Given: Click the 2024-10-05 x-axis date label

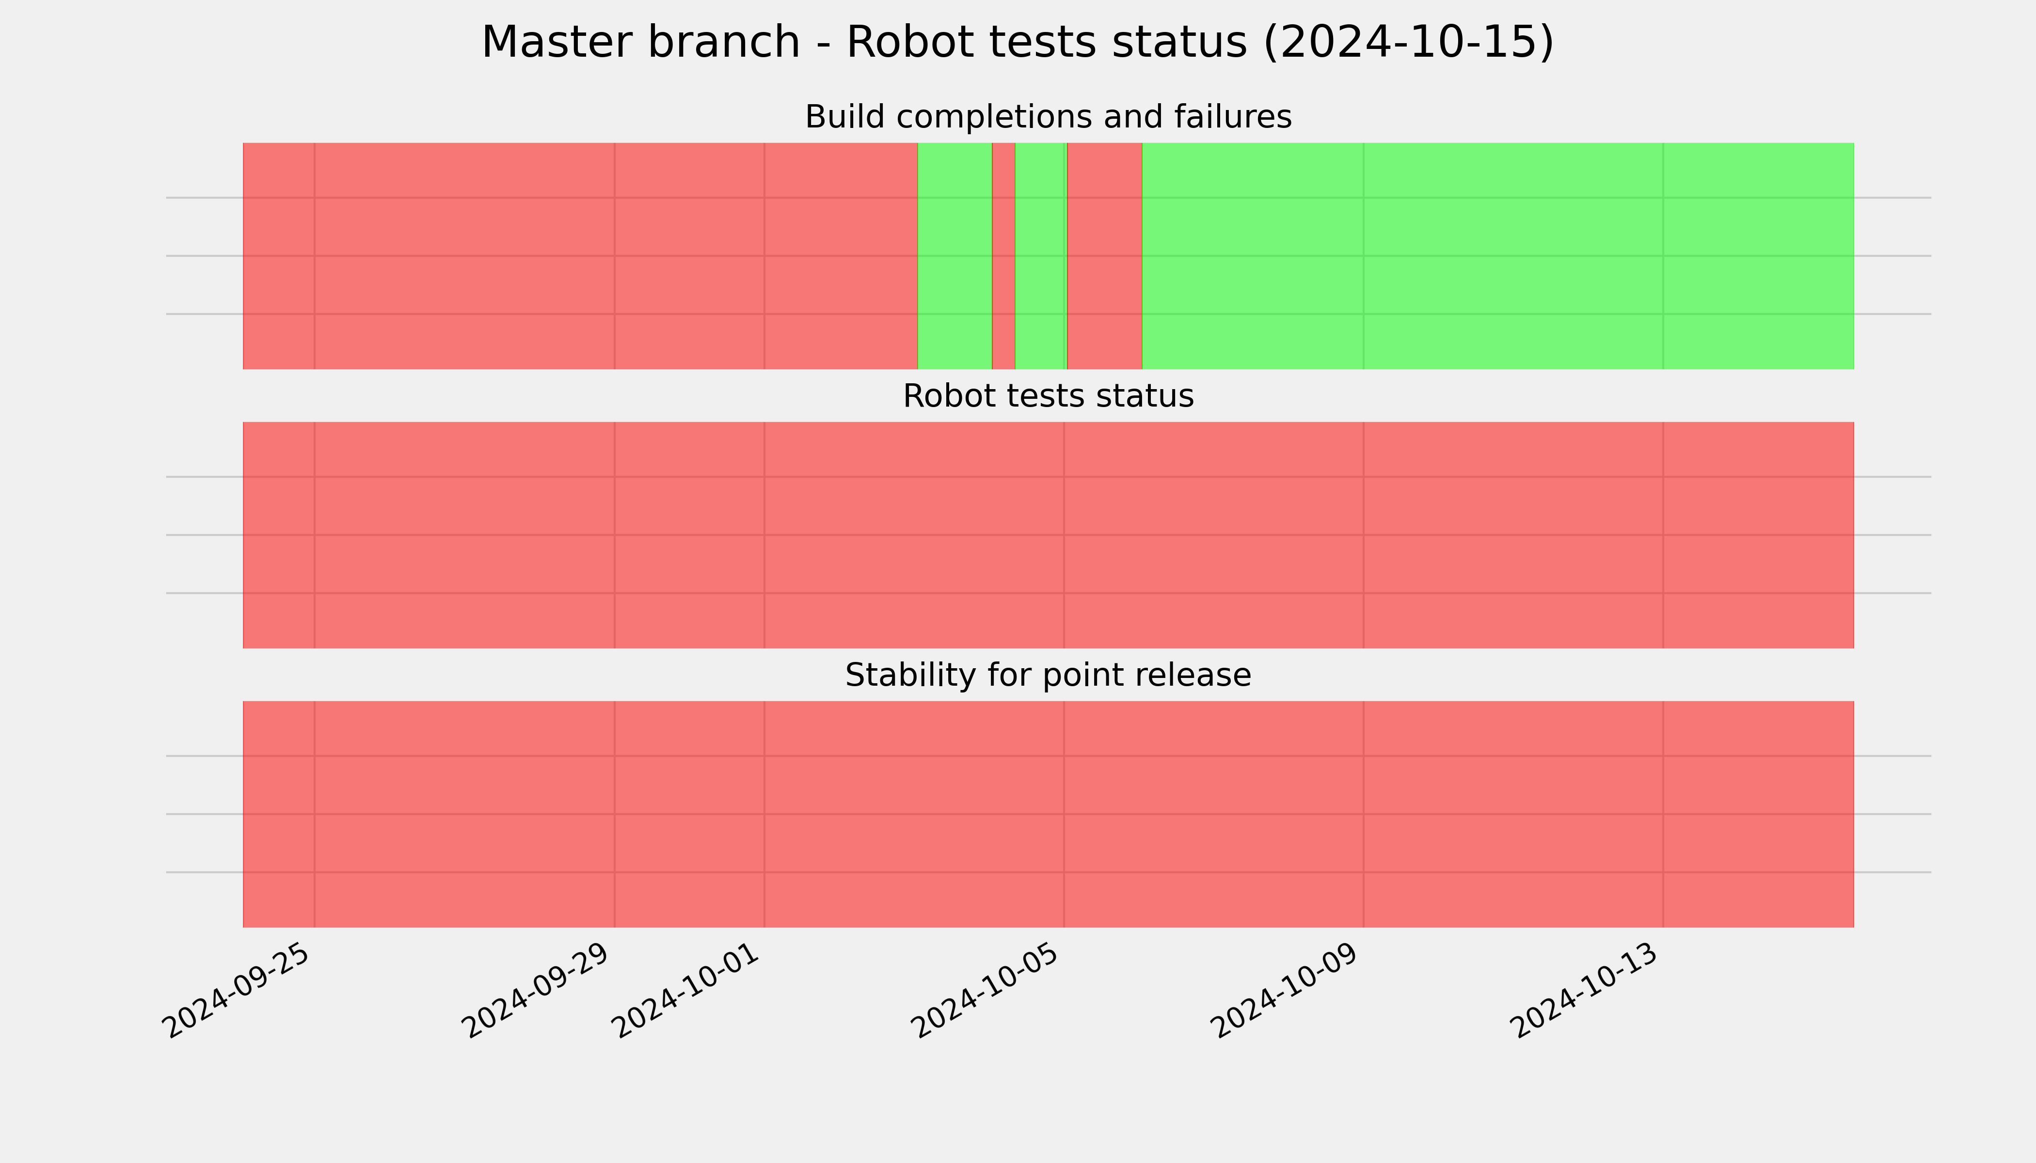Looking at the screenshot, I should 986,990.
